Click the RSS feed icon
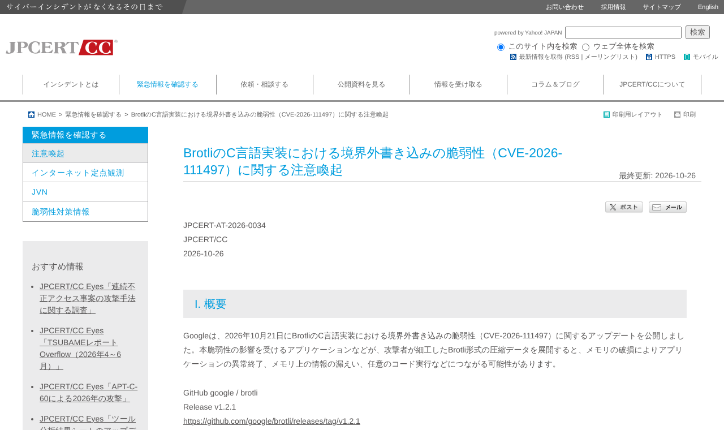The width and height of the screenshot is (724, 430). click(x=513, y=57)
